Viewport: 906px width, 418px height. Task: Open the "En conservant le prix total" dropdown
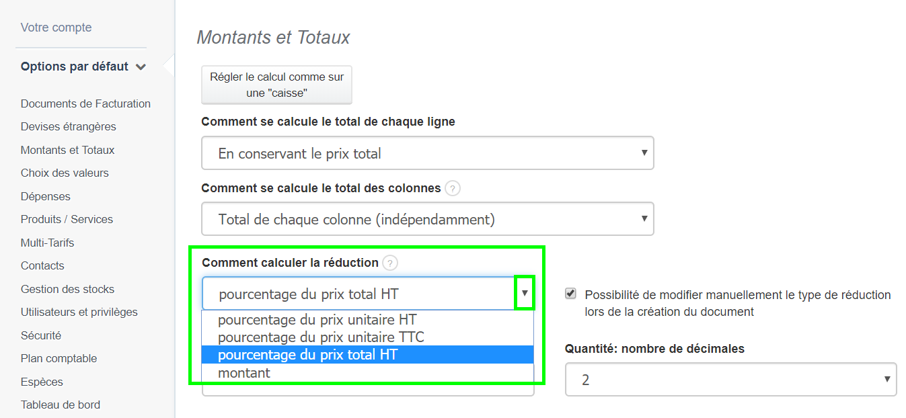click(x=427, y=153)
